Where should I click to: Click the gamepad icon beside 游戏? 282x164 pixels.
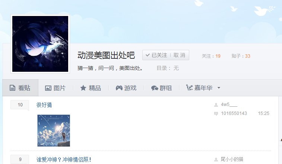[119, 88]
